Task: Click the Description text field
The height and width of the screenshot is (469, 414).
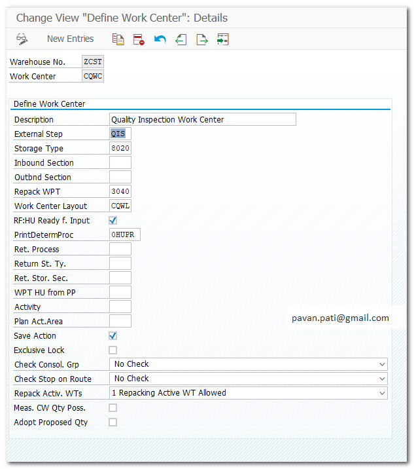Action: [203, 120]
